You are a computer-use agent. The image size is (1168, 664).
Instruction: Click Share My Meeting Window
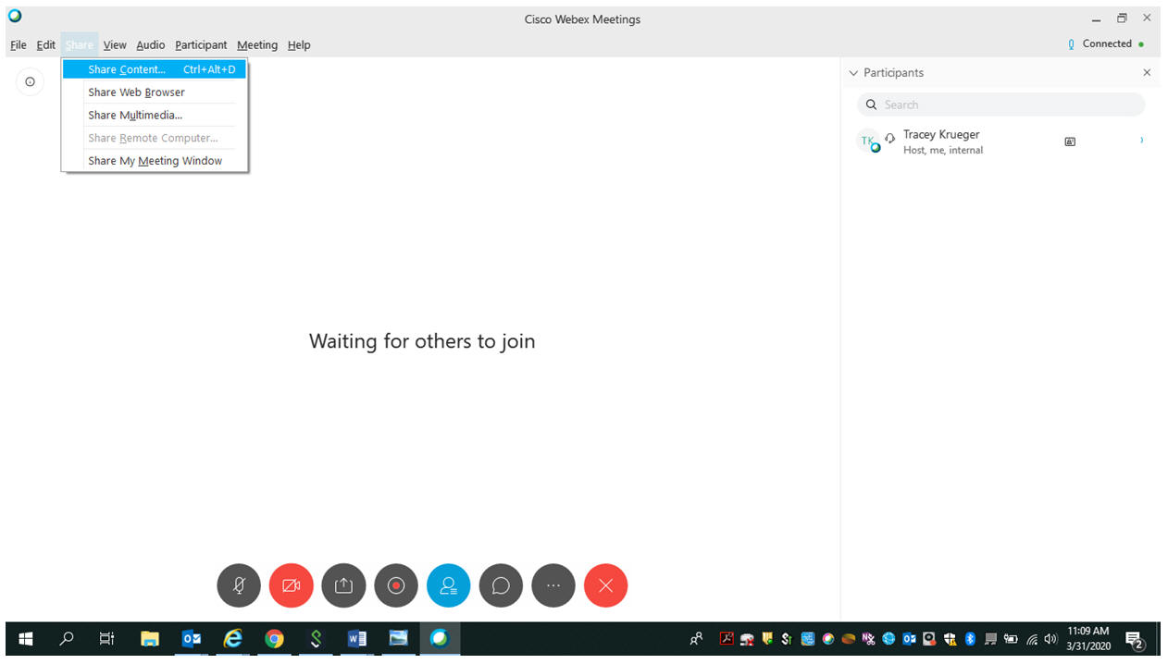tap(155, 161)
